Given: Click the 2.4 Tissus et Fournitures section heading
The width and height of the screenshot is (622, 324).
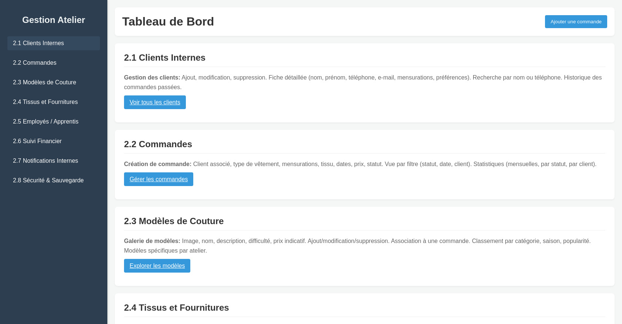Looking at the screenshot, I should click(176, 308).
